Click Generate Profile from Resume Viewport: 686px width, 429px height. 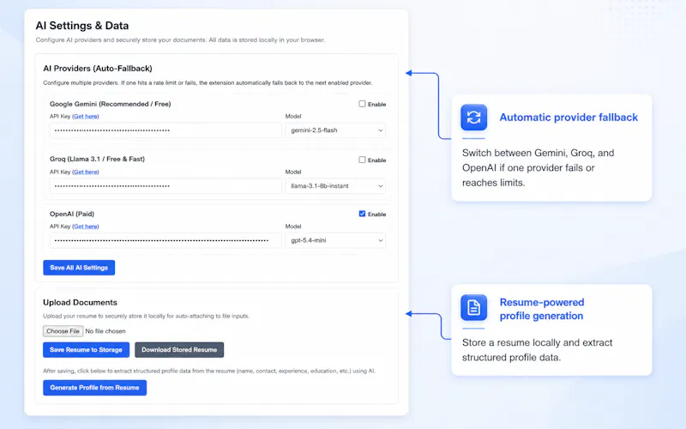[x=95, y=388]
